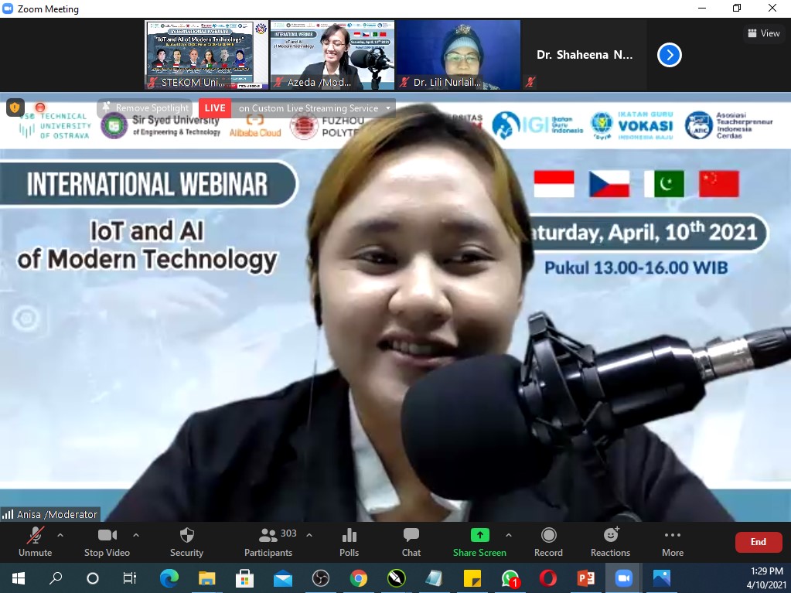Screen dimensions: 791x593
Task: End the meeting
Action: pos(759,542)
